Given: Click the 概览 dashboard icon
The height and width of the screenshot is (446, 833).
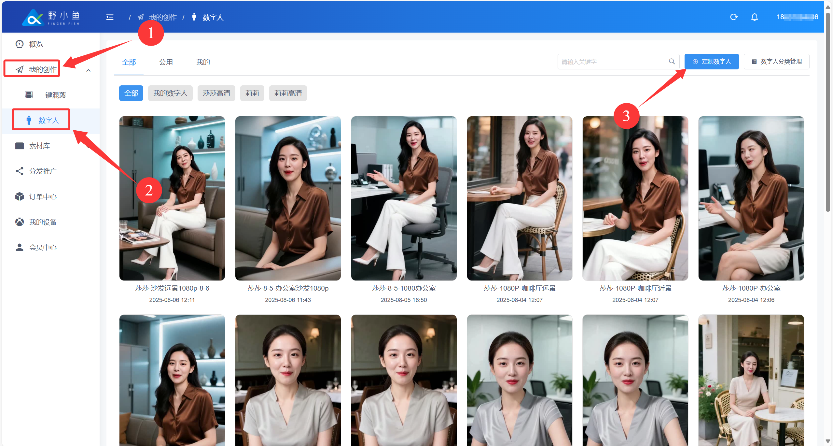Looking at the screenshot, I should click(x=20, y=44).
